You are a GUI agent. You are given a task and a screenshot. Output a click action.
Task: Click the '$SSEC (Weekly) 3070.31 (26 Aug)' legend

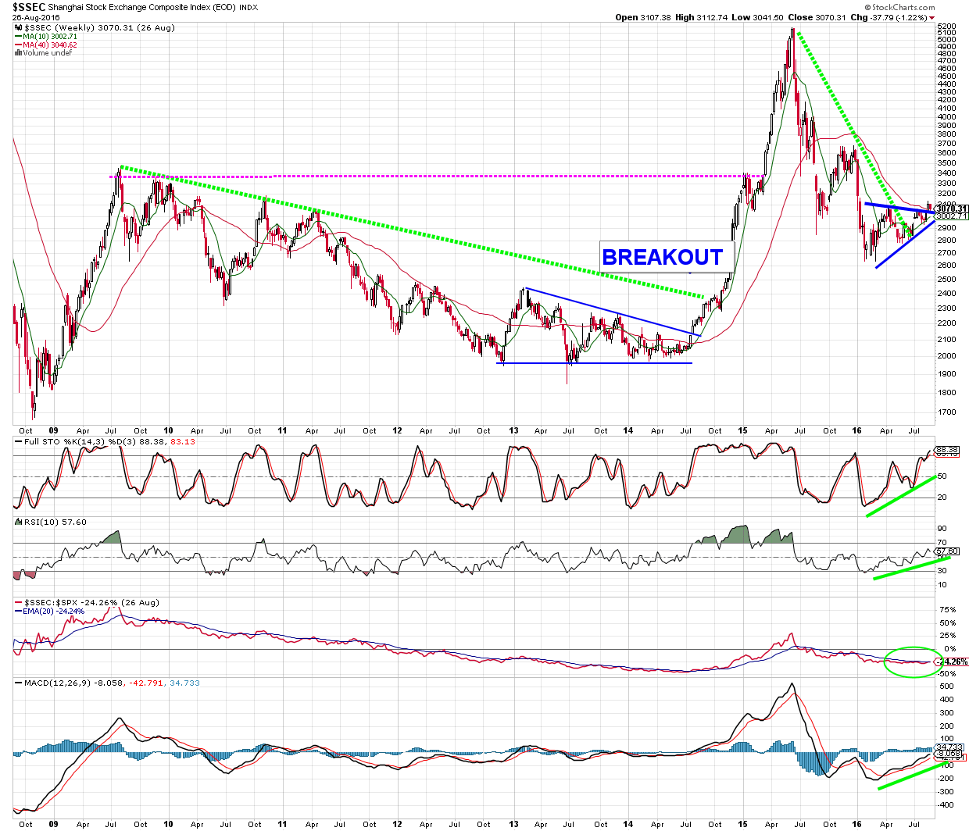coord(99,28)
